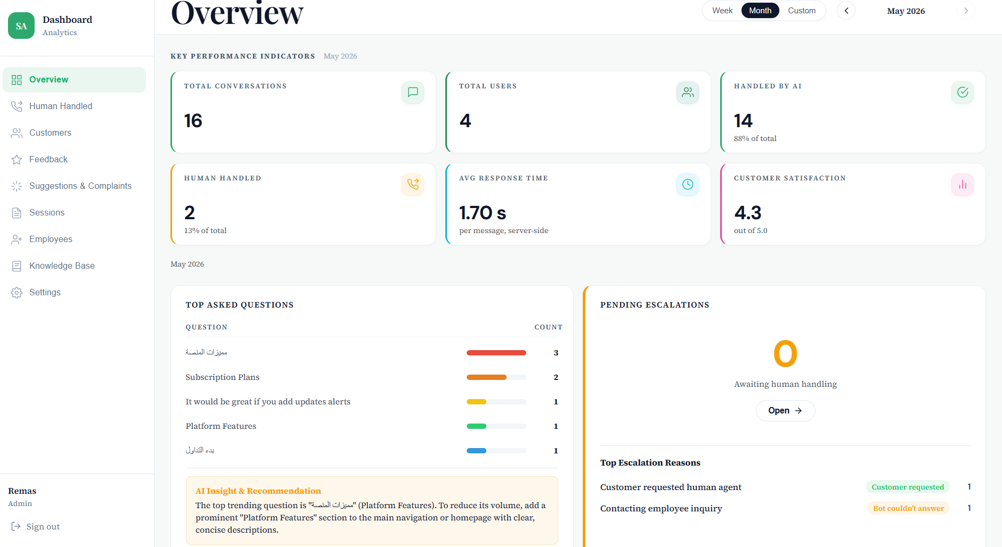Click the SA logo badge
Viewport: 1002px width, 547px height.
tap(21, 26)
